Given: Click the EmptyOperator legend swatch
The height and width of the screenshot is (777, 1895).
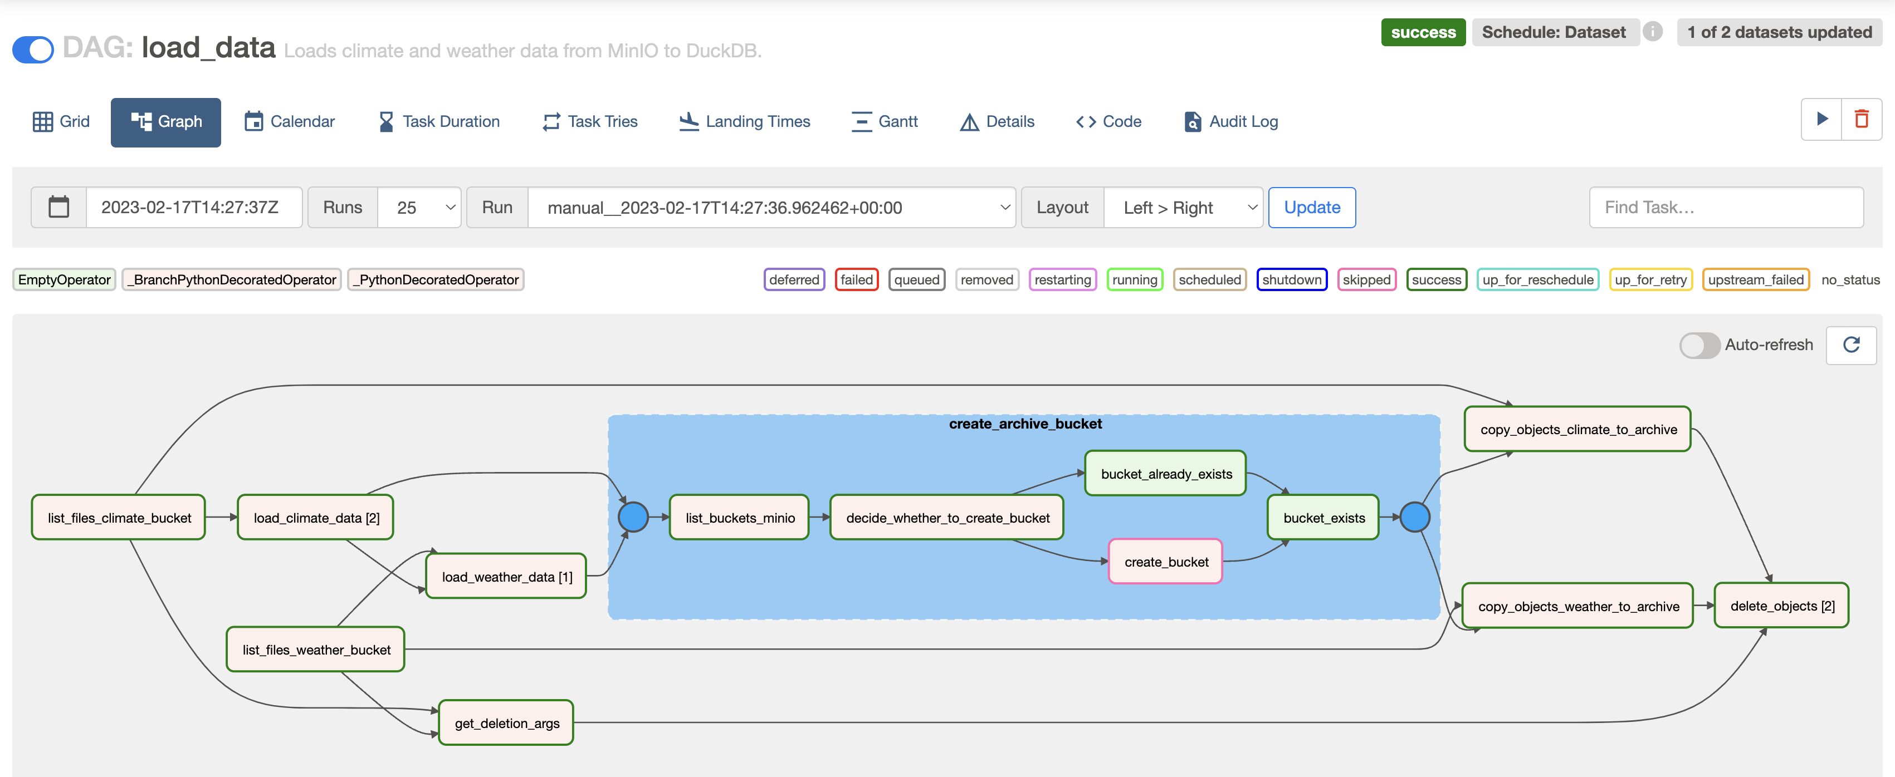Looking at the screenshot, I should [64, 279].
